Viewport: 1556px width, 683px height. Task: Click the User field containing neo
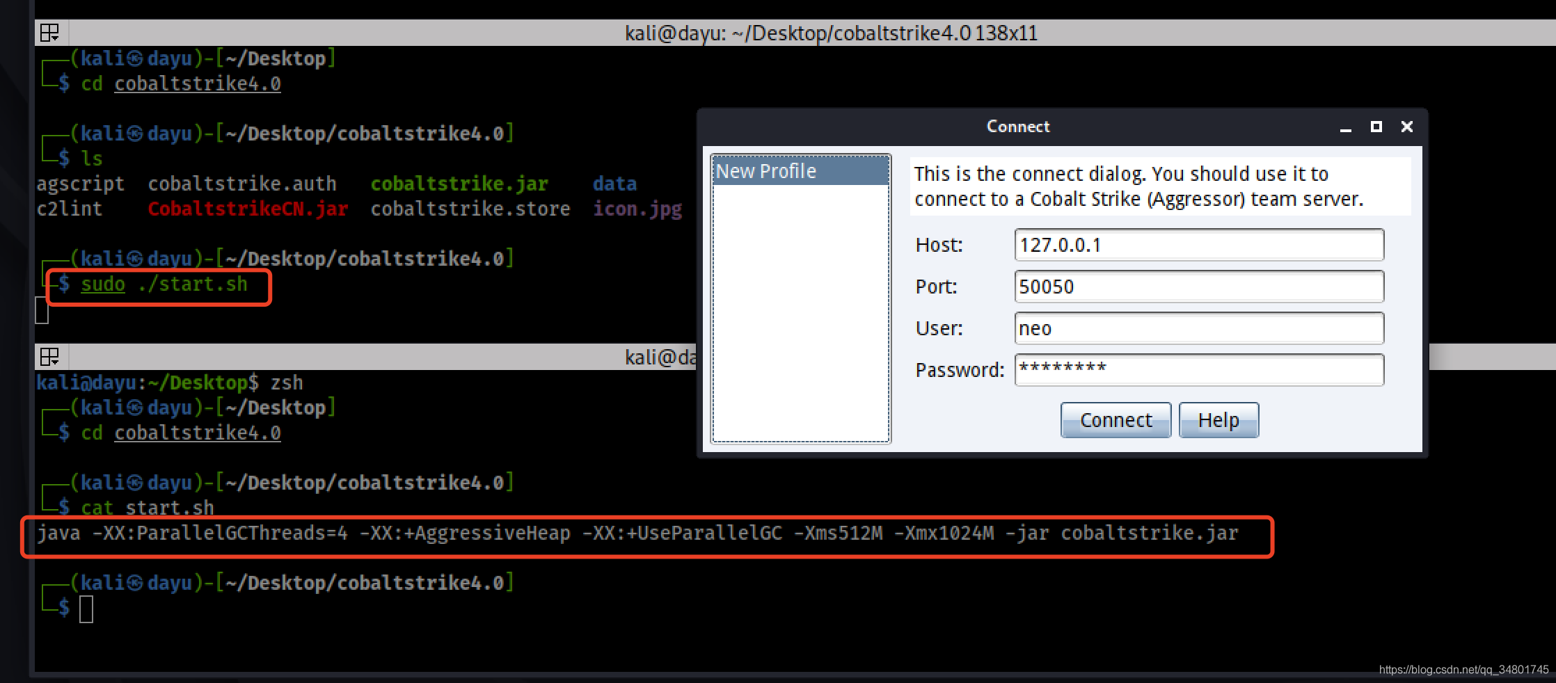pyautogui.click(x=1199, y=328)
